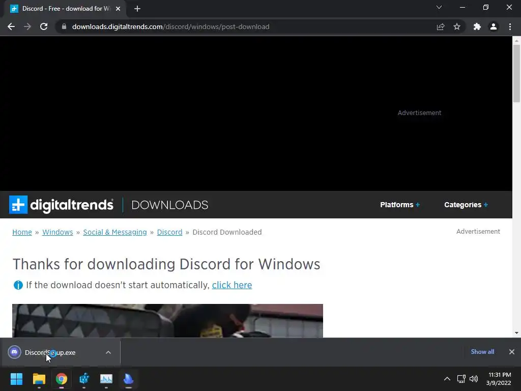521x391 pixels.
Task: Expand the DiscordSetup.exe options chevron
Action: point(108,352)
